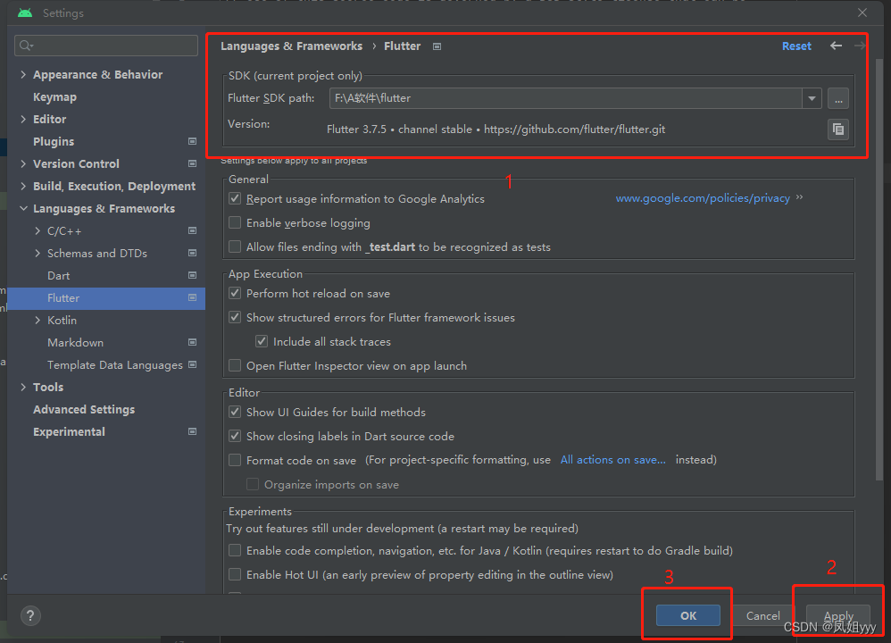
Task: Select Dart under Languages & Frameworks
Action: tap(59, 276)
